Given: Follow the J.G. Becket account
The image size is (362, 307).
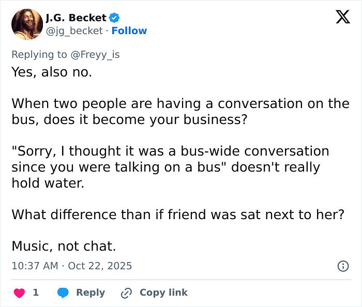Looking at the screenshot, I should click(129, 30).
